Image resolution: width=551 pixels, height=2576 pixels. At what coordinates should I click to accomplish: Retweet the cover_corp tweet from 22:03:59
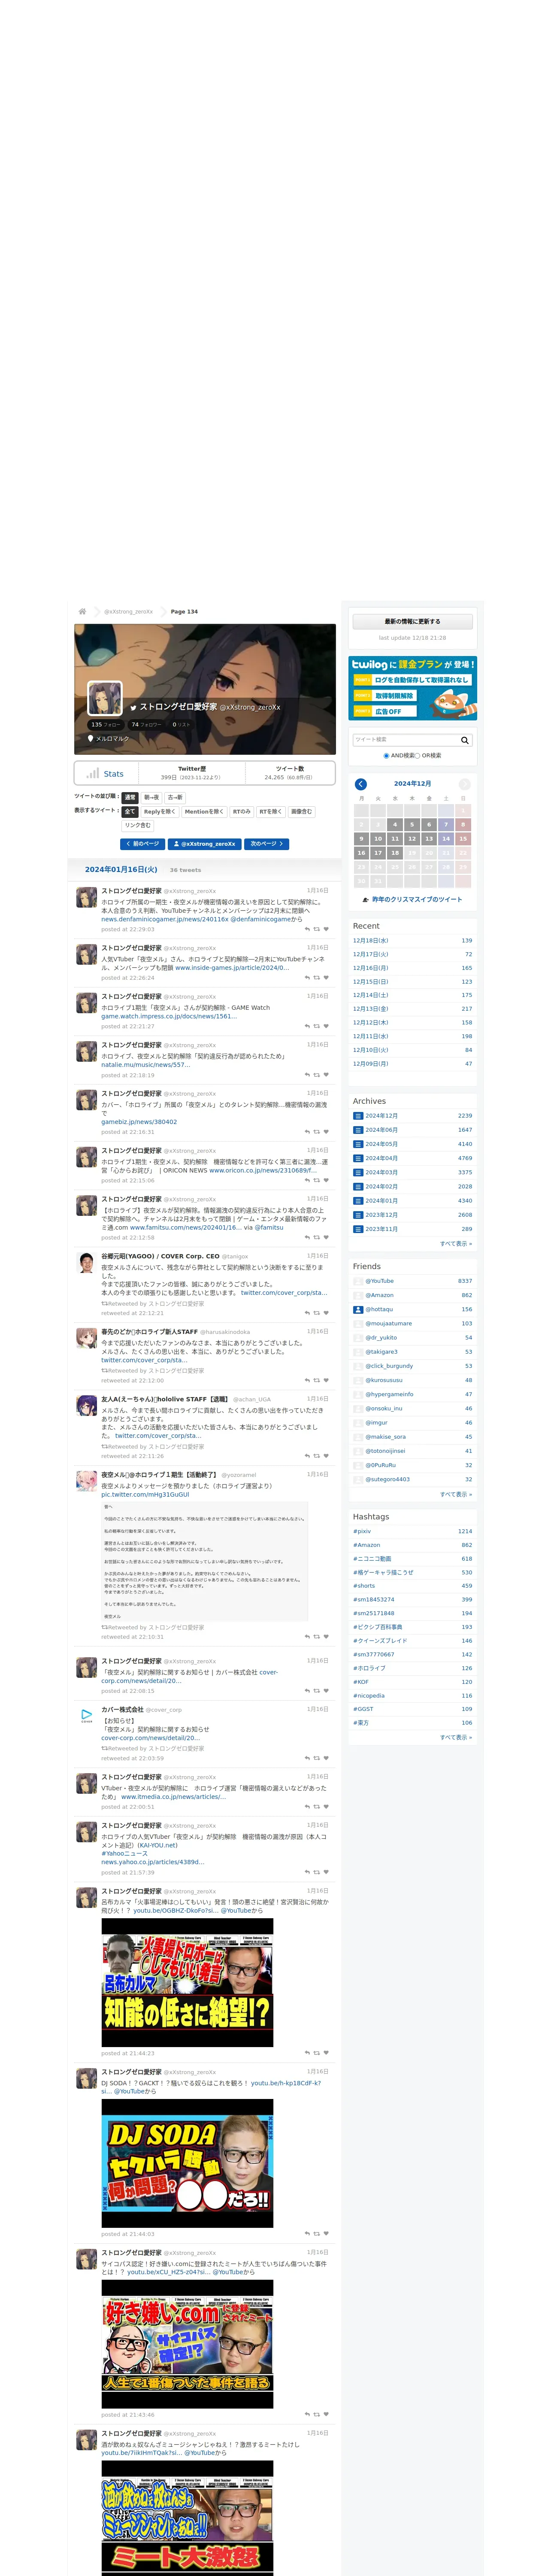click(317, 1758)
